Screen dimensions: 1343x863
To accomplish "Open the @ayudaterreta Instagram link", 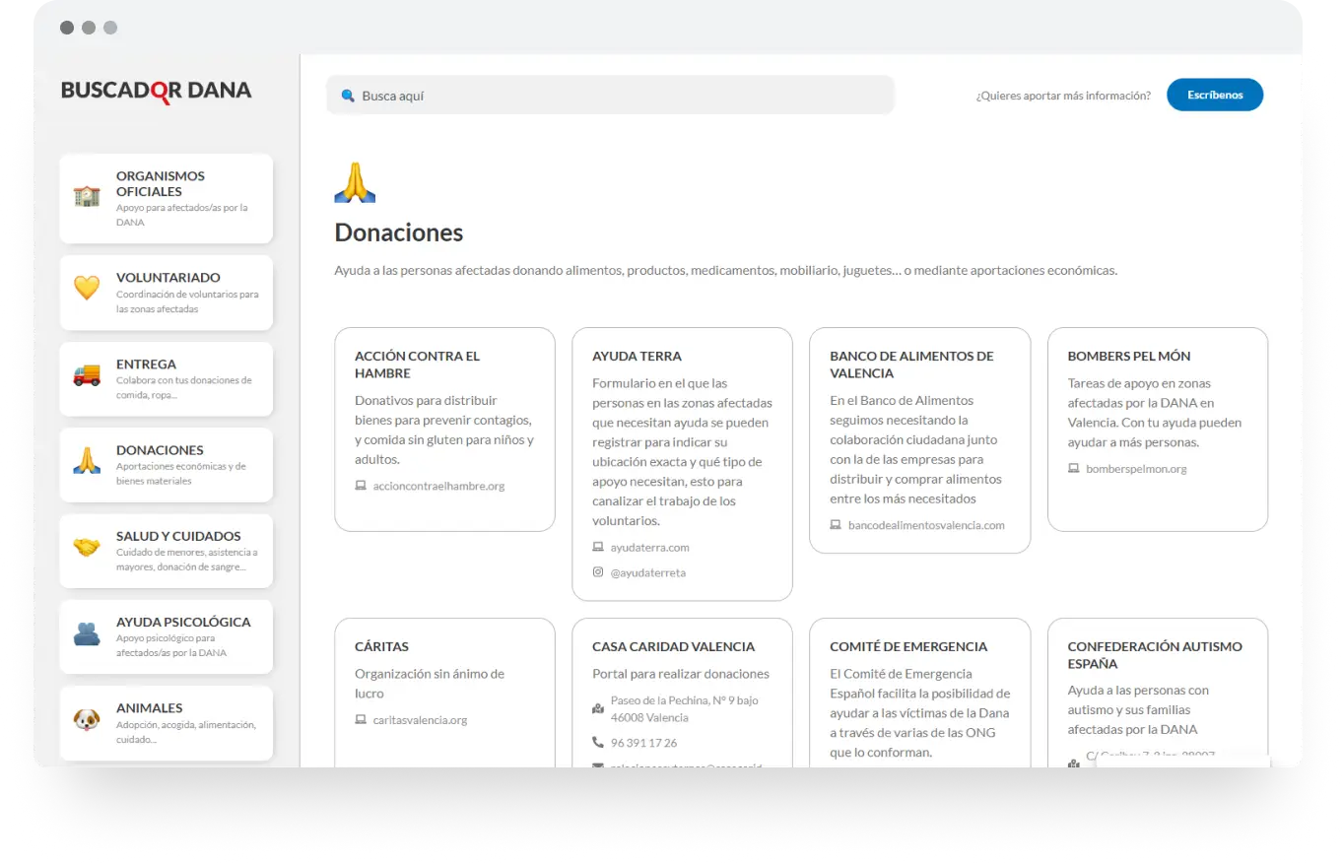I will pos(648,572).
